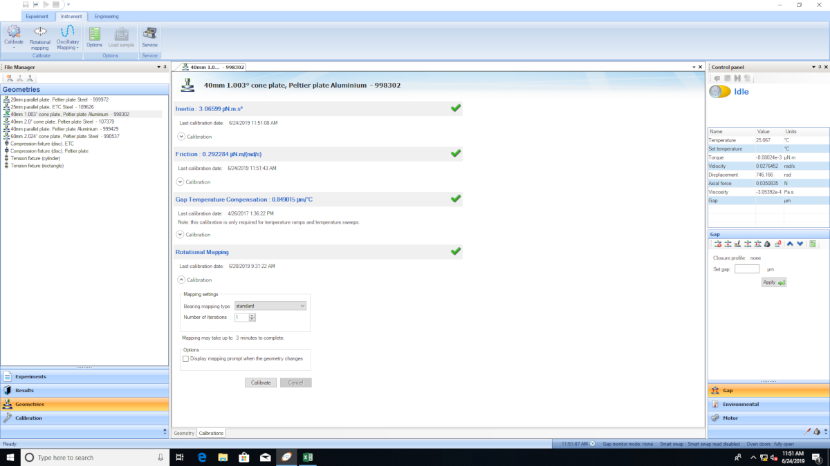
Task: Open the Experiments navigation pane
Action: click(x=84, y=376)
